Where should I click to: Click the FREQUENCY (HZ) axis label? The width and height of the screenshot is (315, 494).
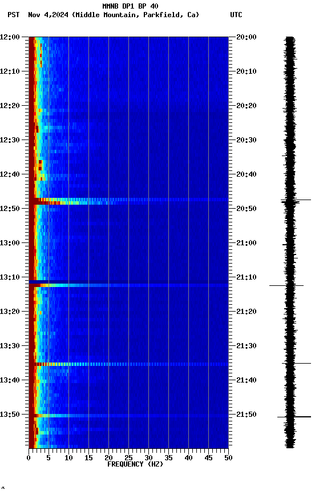click(x=135, y=464)
